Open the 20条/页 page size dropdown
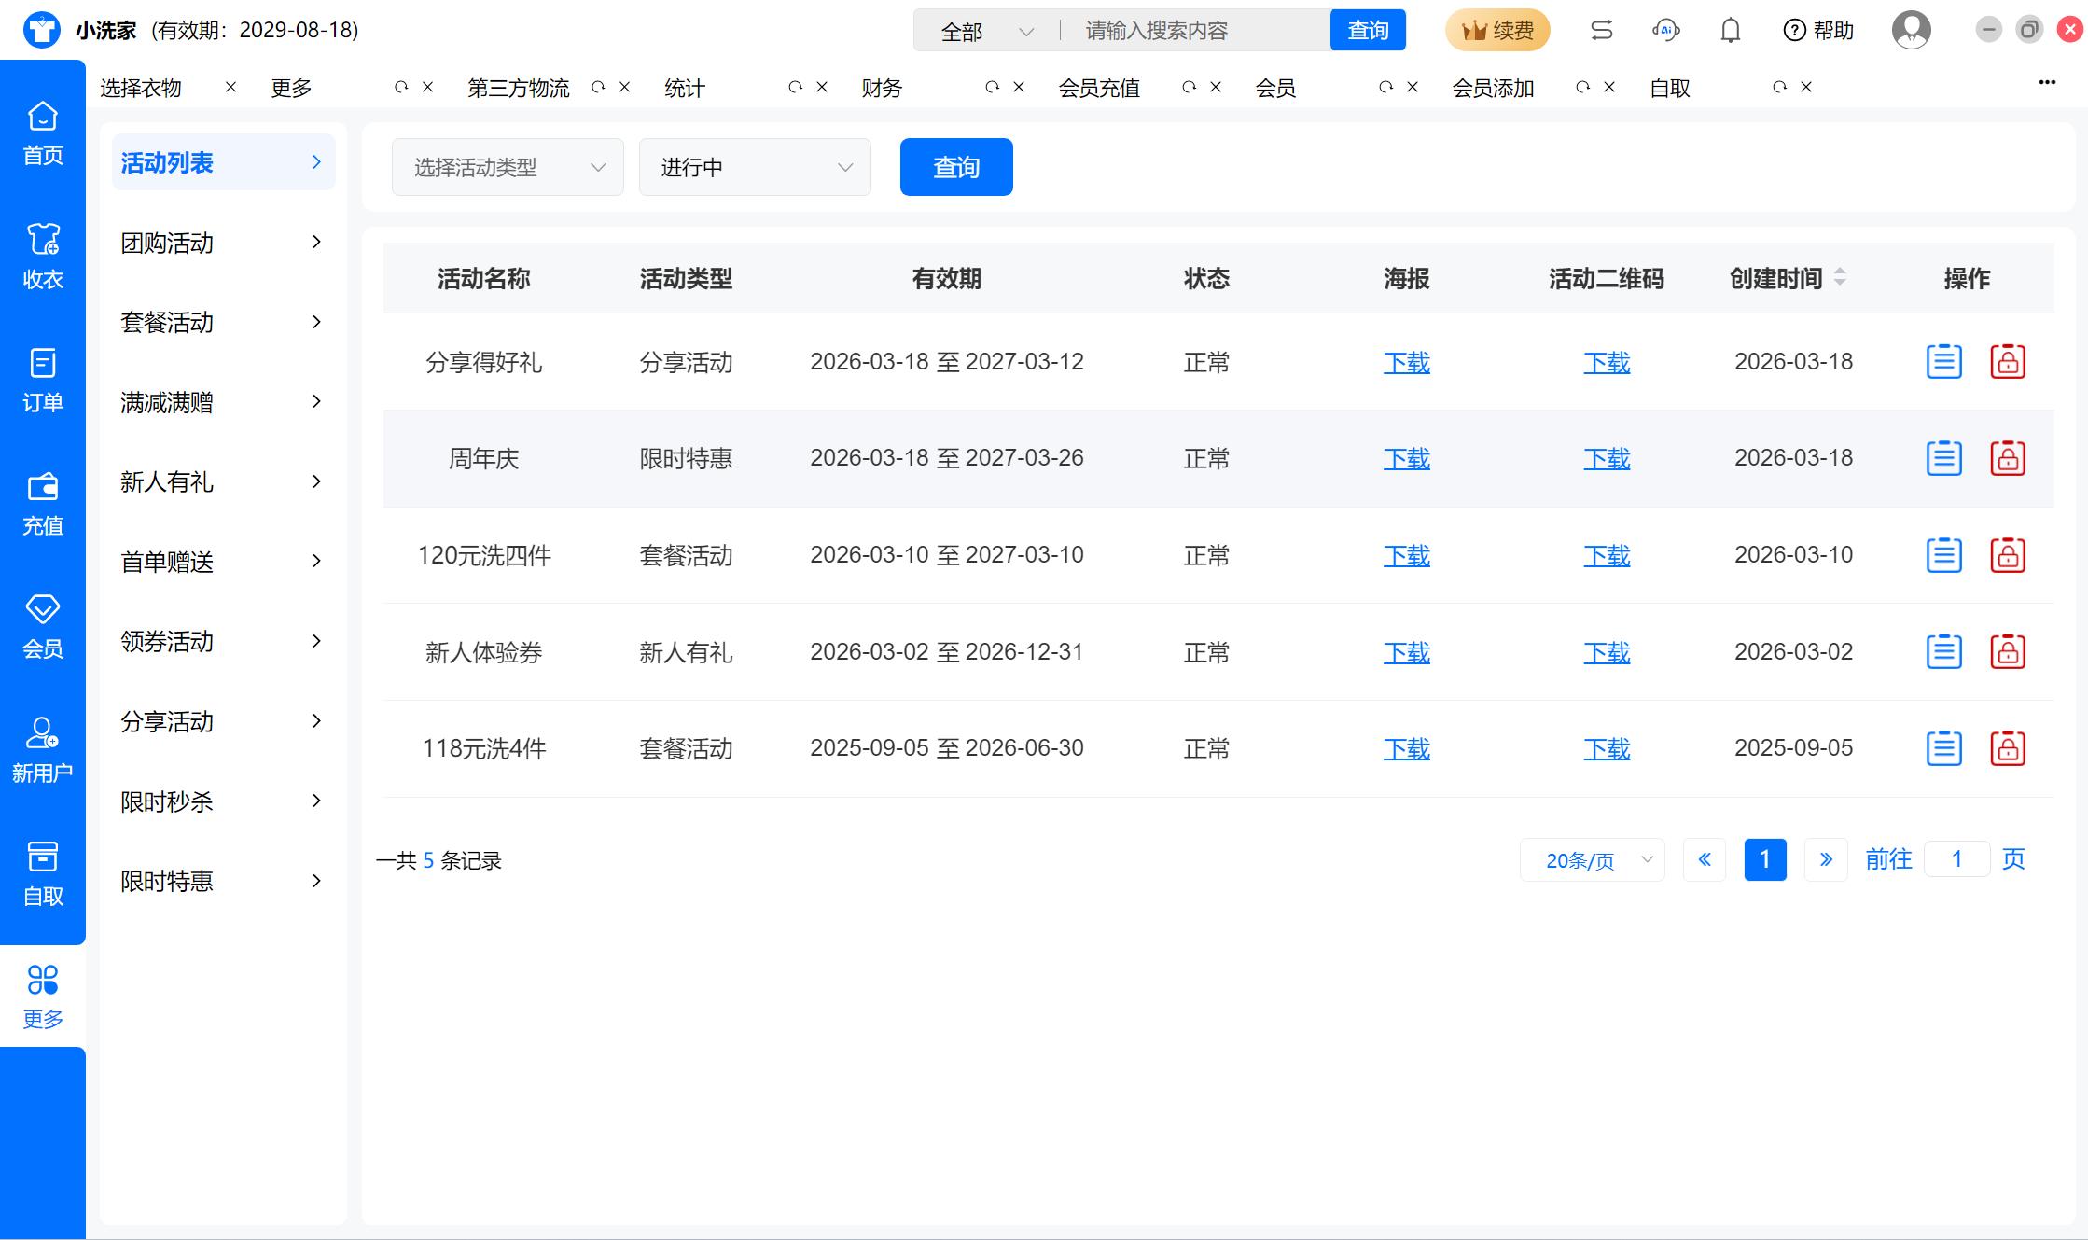Screen dimensions: 2088x1240 pos(1592,859)
